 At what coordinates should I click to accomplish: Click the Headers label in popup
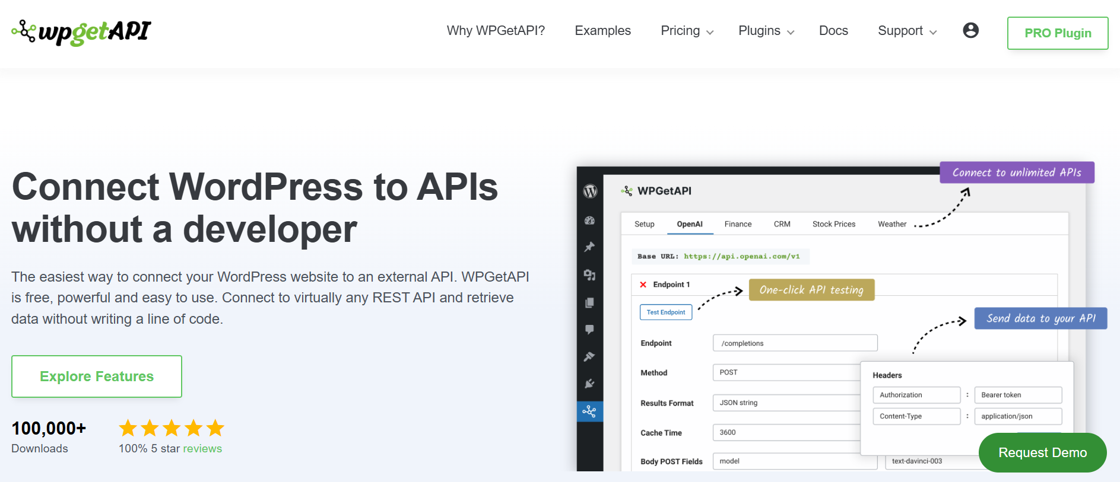tap(887, 375)
